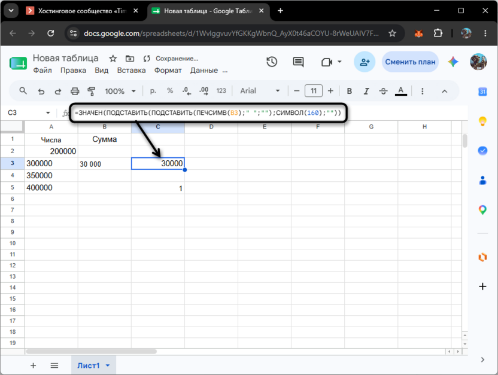
Task: Open the Формат menu
Action: pos(168,71)
